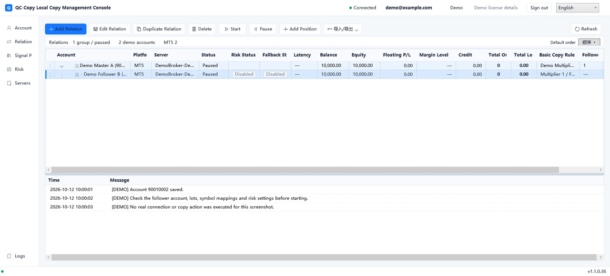The width and height of the screenshot is (610, 276).
Task: Click the QC-Copy app logo icon
Action: tap(9, 8)
